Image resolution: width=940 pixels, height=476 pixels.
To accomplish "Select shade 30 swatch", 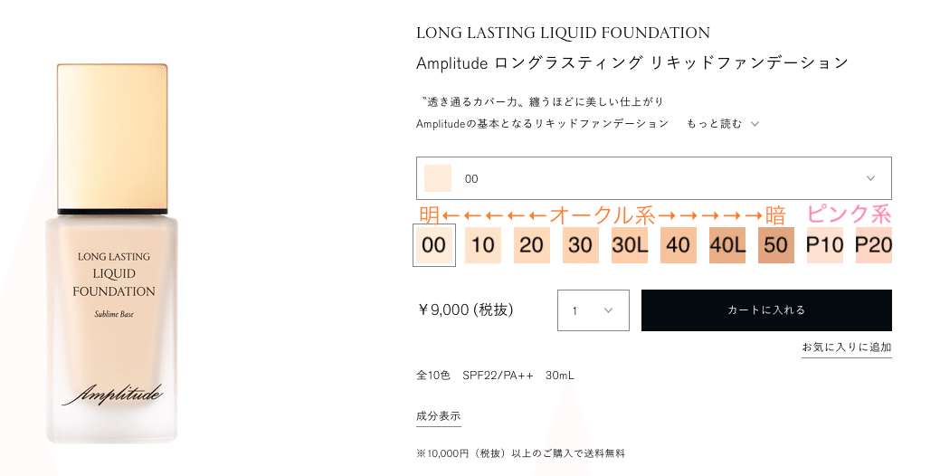I will click(581, 245).
